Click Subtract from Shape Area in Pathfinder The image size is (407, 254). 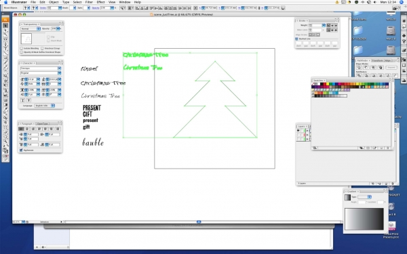366,67
